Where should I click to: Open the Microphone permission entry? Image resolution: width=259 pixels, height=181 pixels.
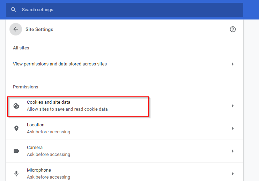click(x=125, y=173)
